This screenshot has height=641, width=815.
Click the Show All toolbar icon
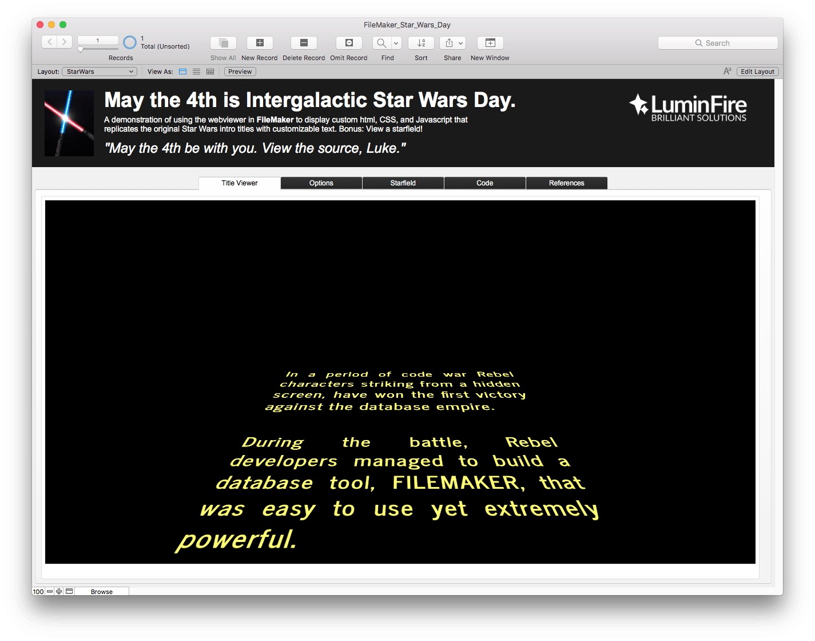click(223, 43)
